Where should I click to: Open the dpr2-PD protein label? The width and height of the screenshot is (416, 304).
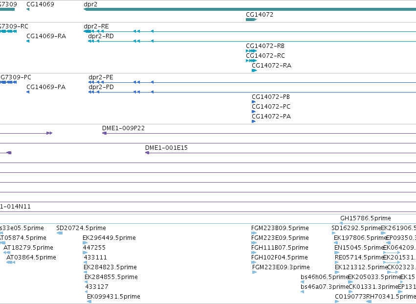pos(101,87)
